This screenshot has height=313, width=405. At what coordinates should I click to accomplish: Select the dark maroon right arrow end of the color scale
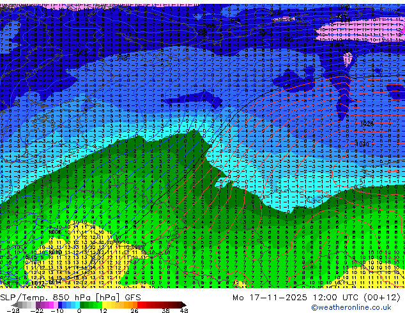pyautogui.click(x=183, y=305)
